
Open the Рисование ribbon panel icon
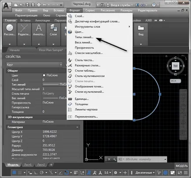click(10, 28)
